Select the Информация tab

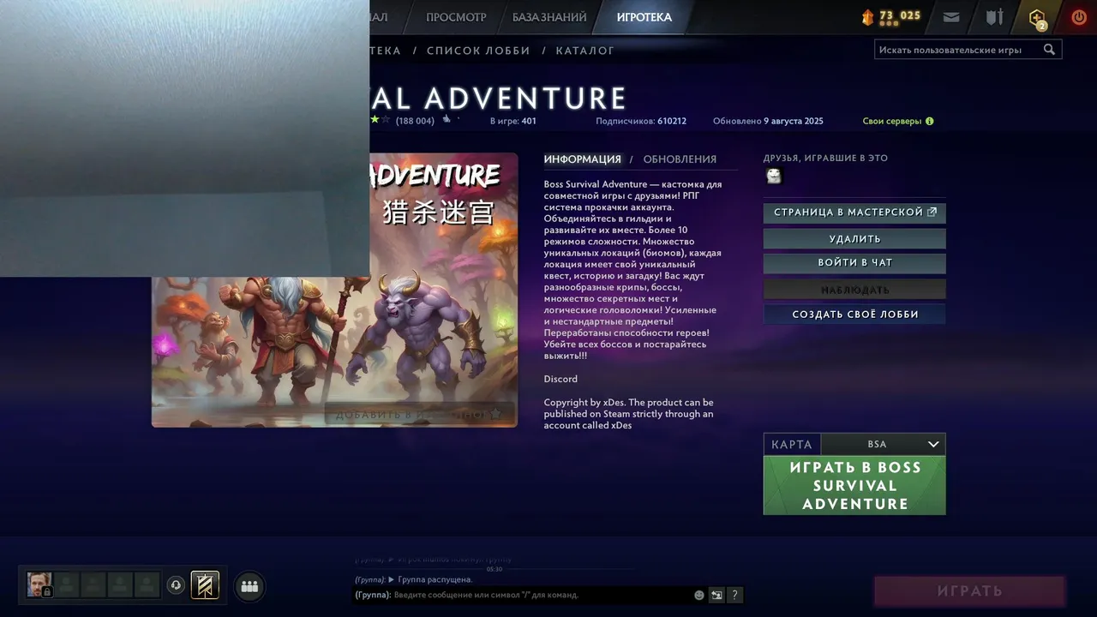pos(582,159)
